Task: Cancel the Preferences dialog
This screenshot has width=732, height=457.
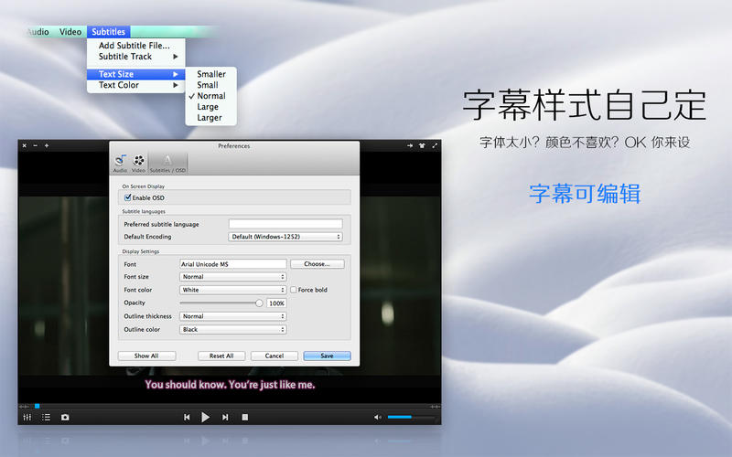Action: [274, 356]
